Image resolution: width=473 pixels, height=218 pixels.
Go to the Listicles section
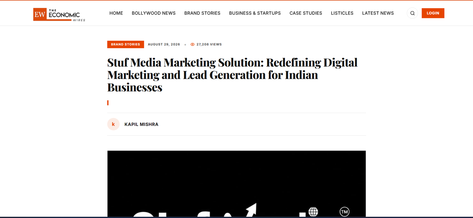pos(342,13)
